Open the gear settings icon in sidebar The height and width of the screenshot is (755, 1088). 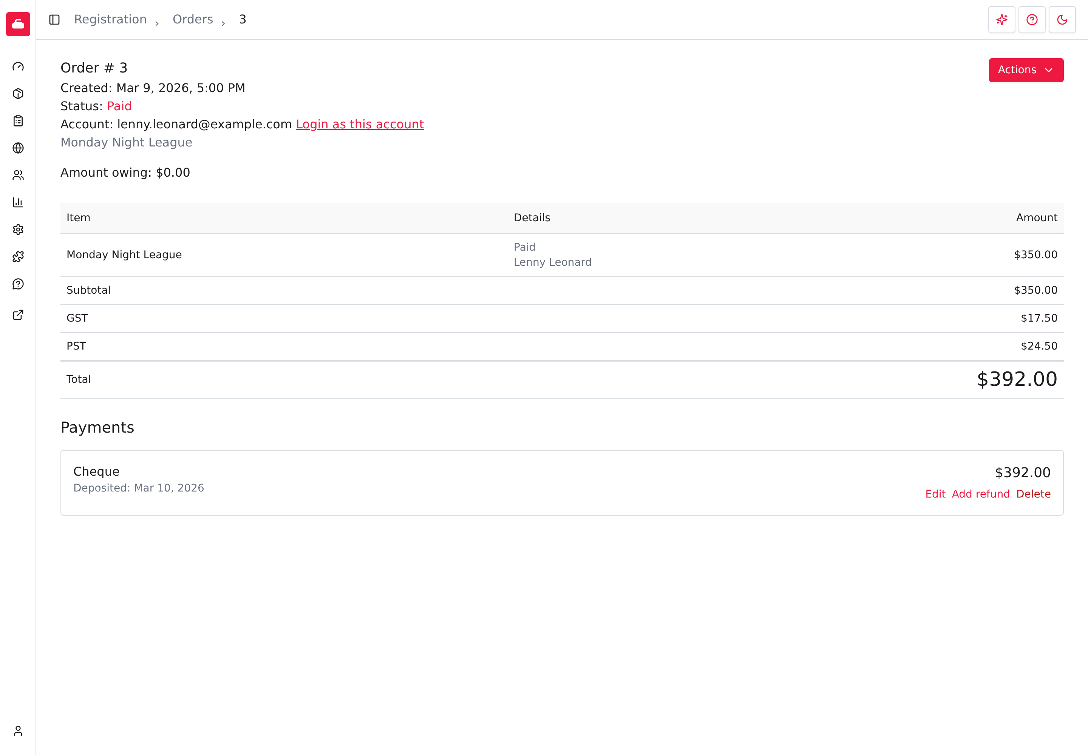18,230
